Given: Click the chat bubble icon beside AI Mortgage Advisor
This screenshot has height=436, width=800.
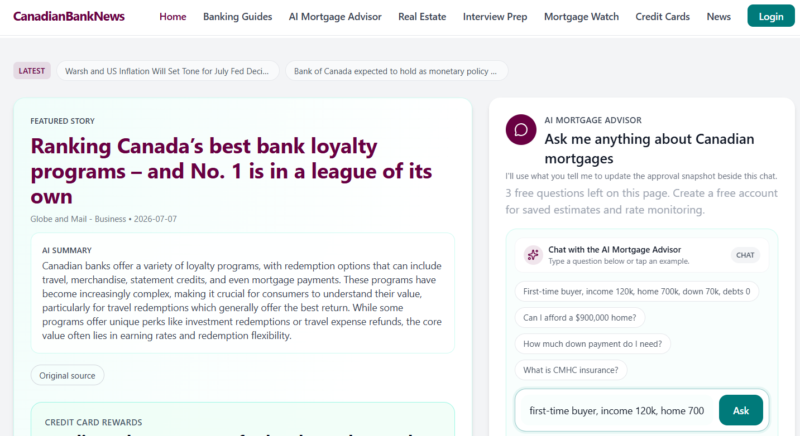Looking at the screenshot, I should pos(521,130).
